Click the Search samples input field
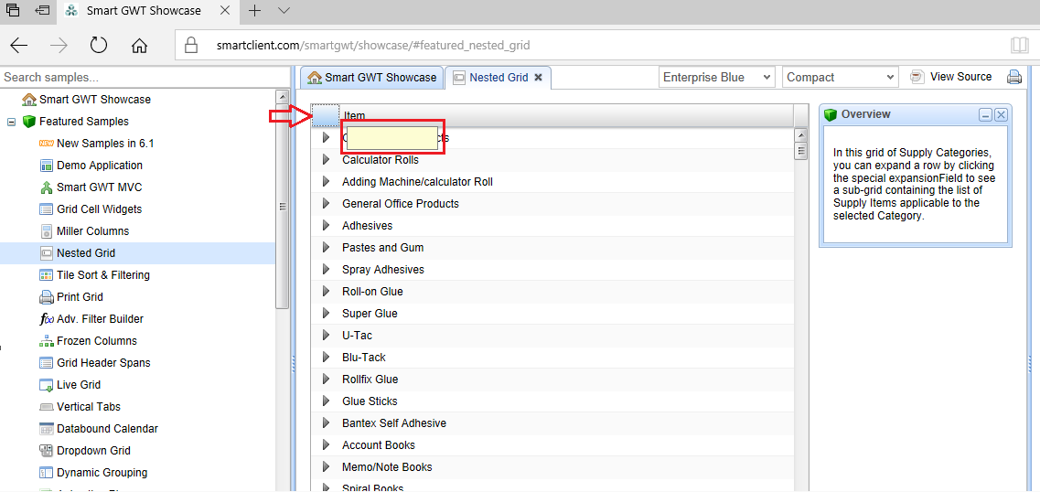This screenshot has height=492, width=1040. coord(146,78)
